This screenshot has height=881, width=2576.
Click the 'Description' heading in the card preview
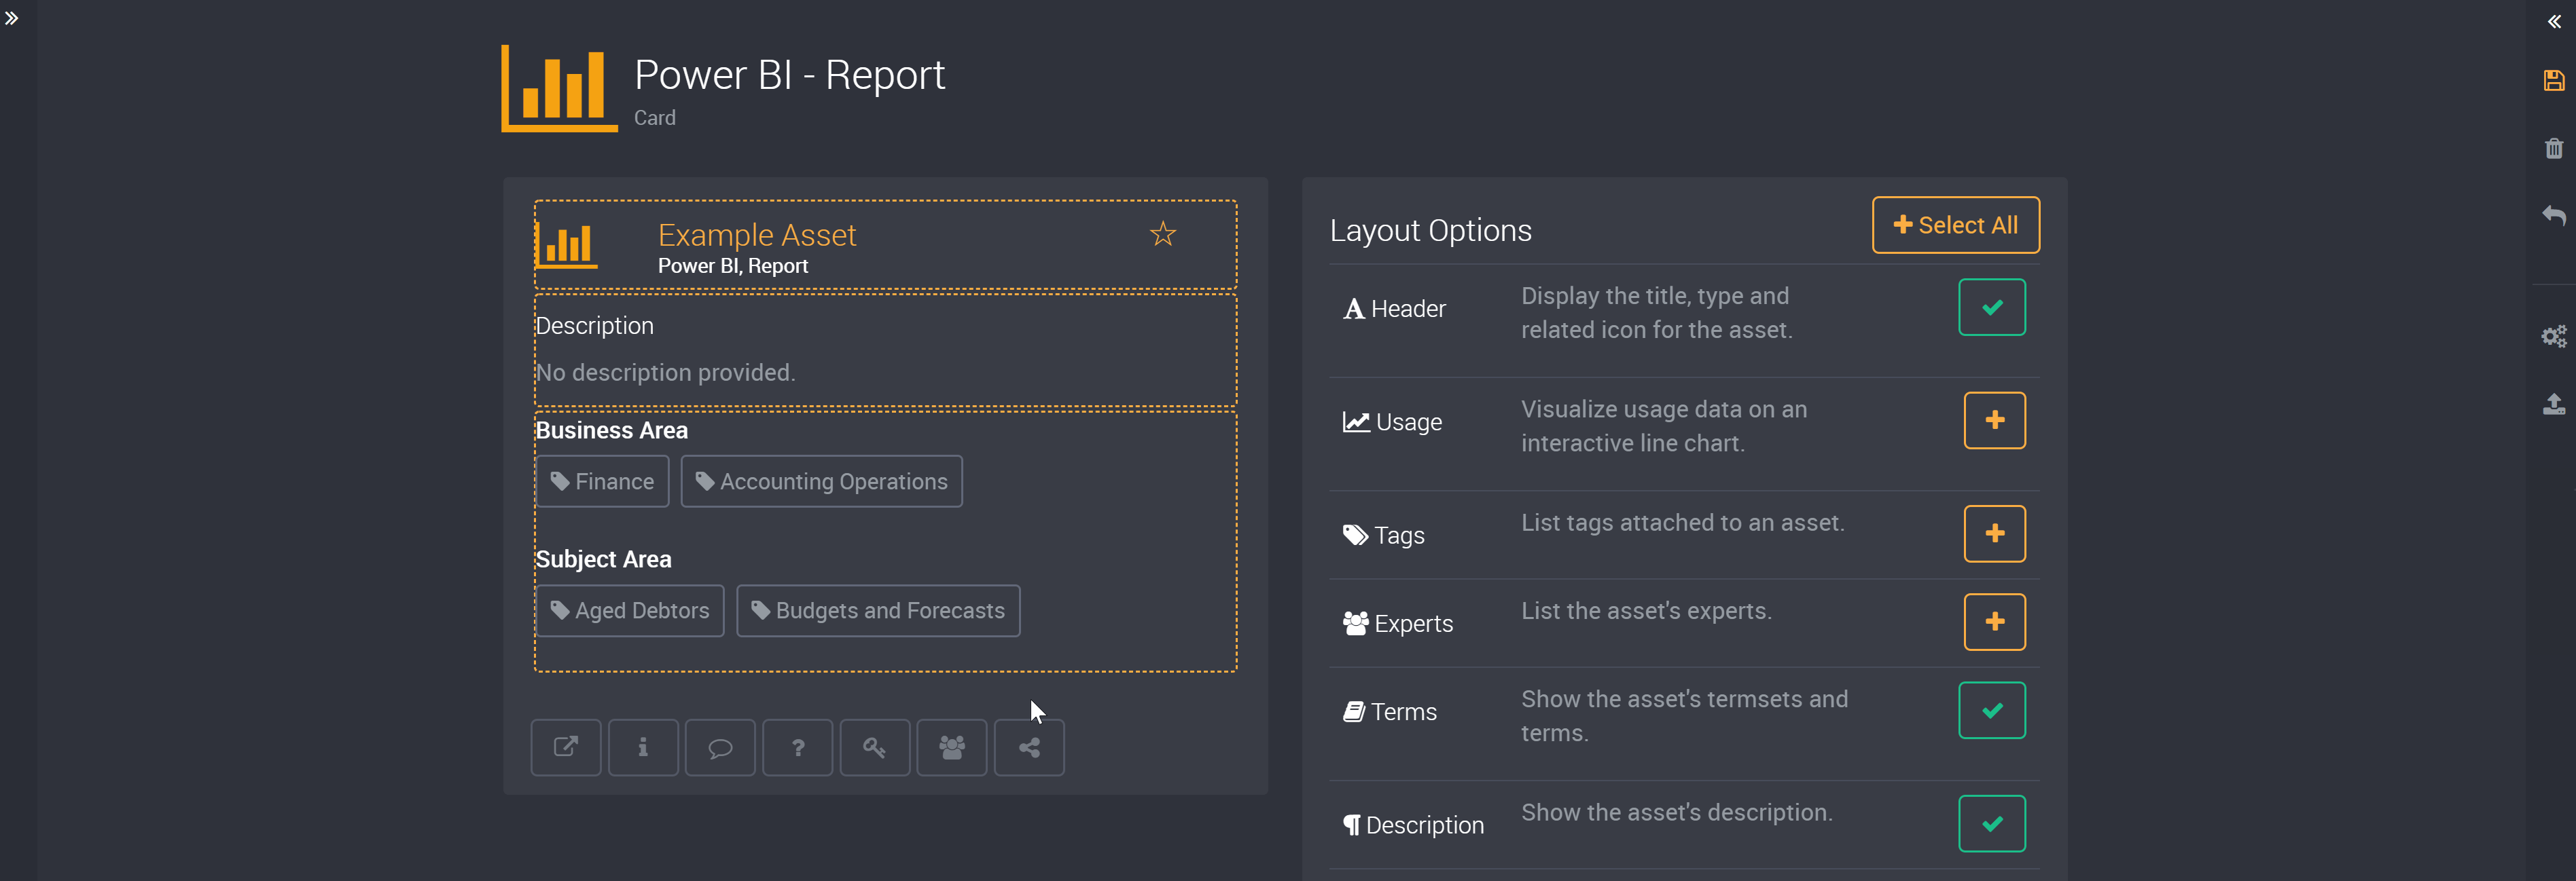click(595, 326)
